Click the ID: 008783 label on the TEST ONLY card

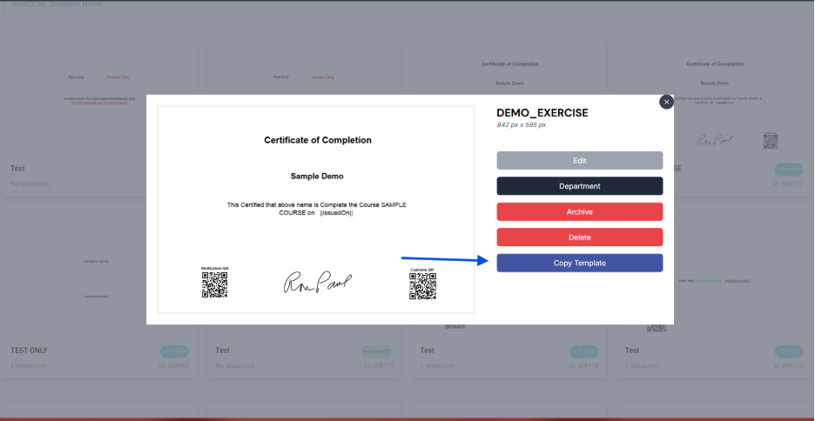point(173,366)
